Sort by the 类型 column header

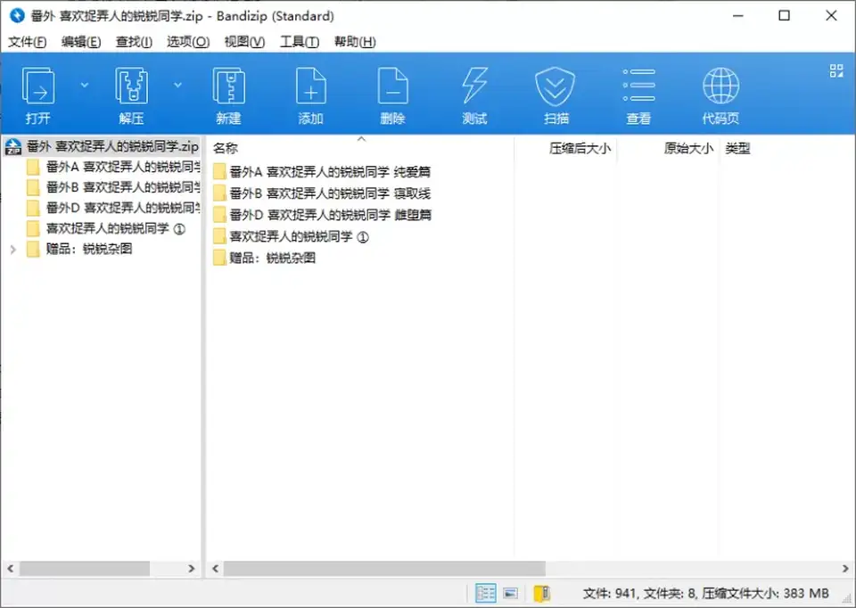coord(737,149)
